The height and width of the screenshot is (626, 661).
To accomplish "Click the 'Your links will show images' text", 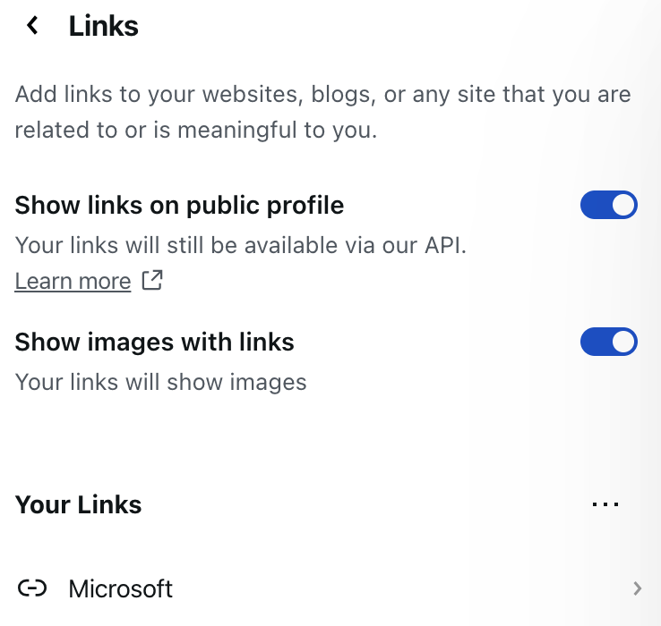I will (161, 382).
